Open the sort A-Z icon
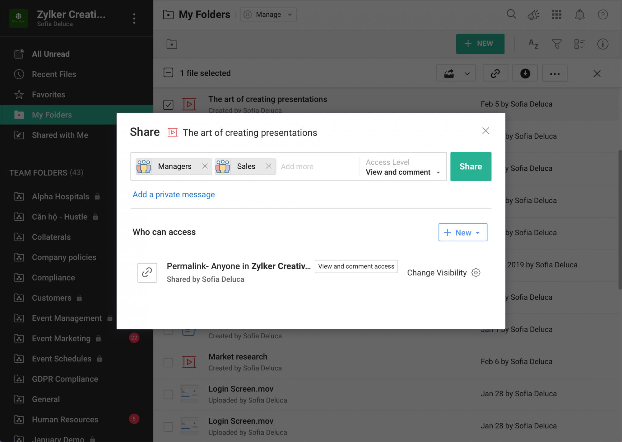This screenshot has height=442, width=622. coord(533,44)
